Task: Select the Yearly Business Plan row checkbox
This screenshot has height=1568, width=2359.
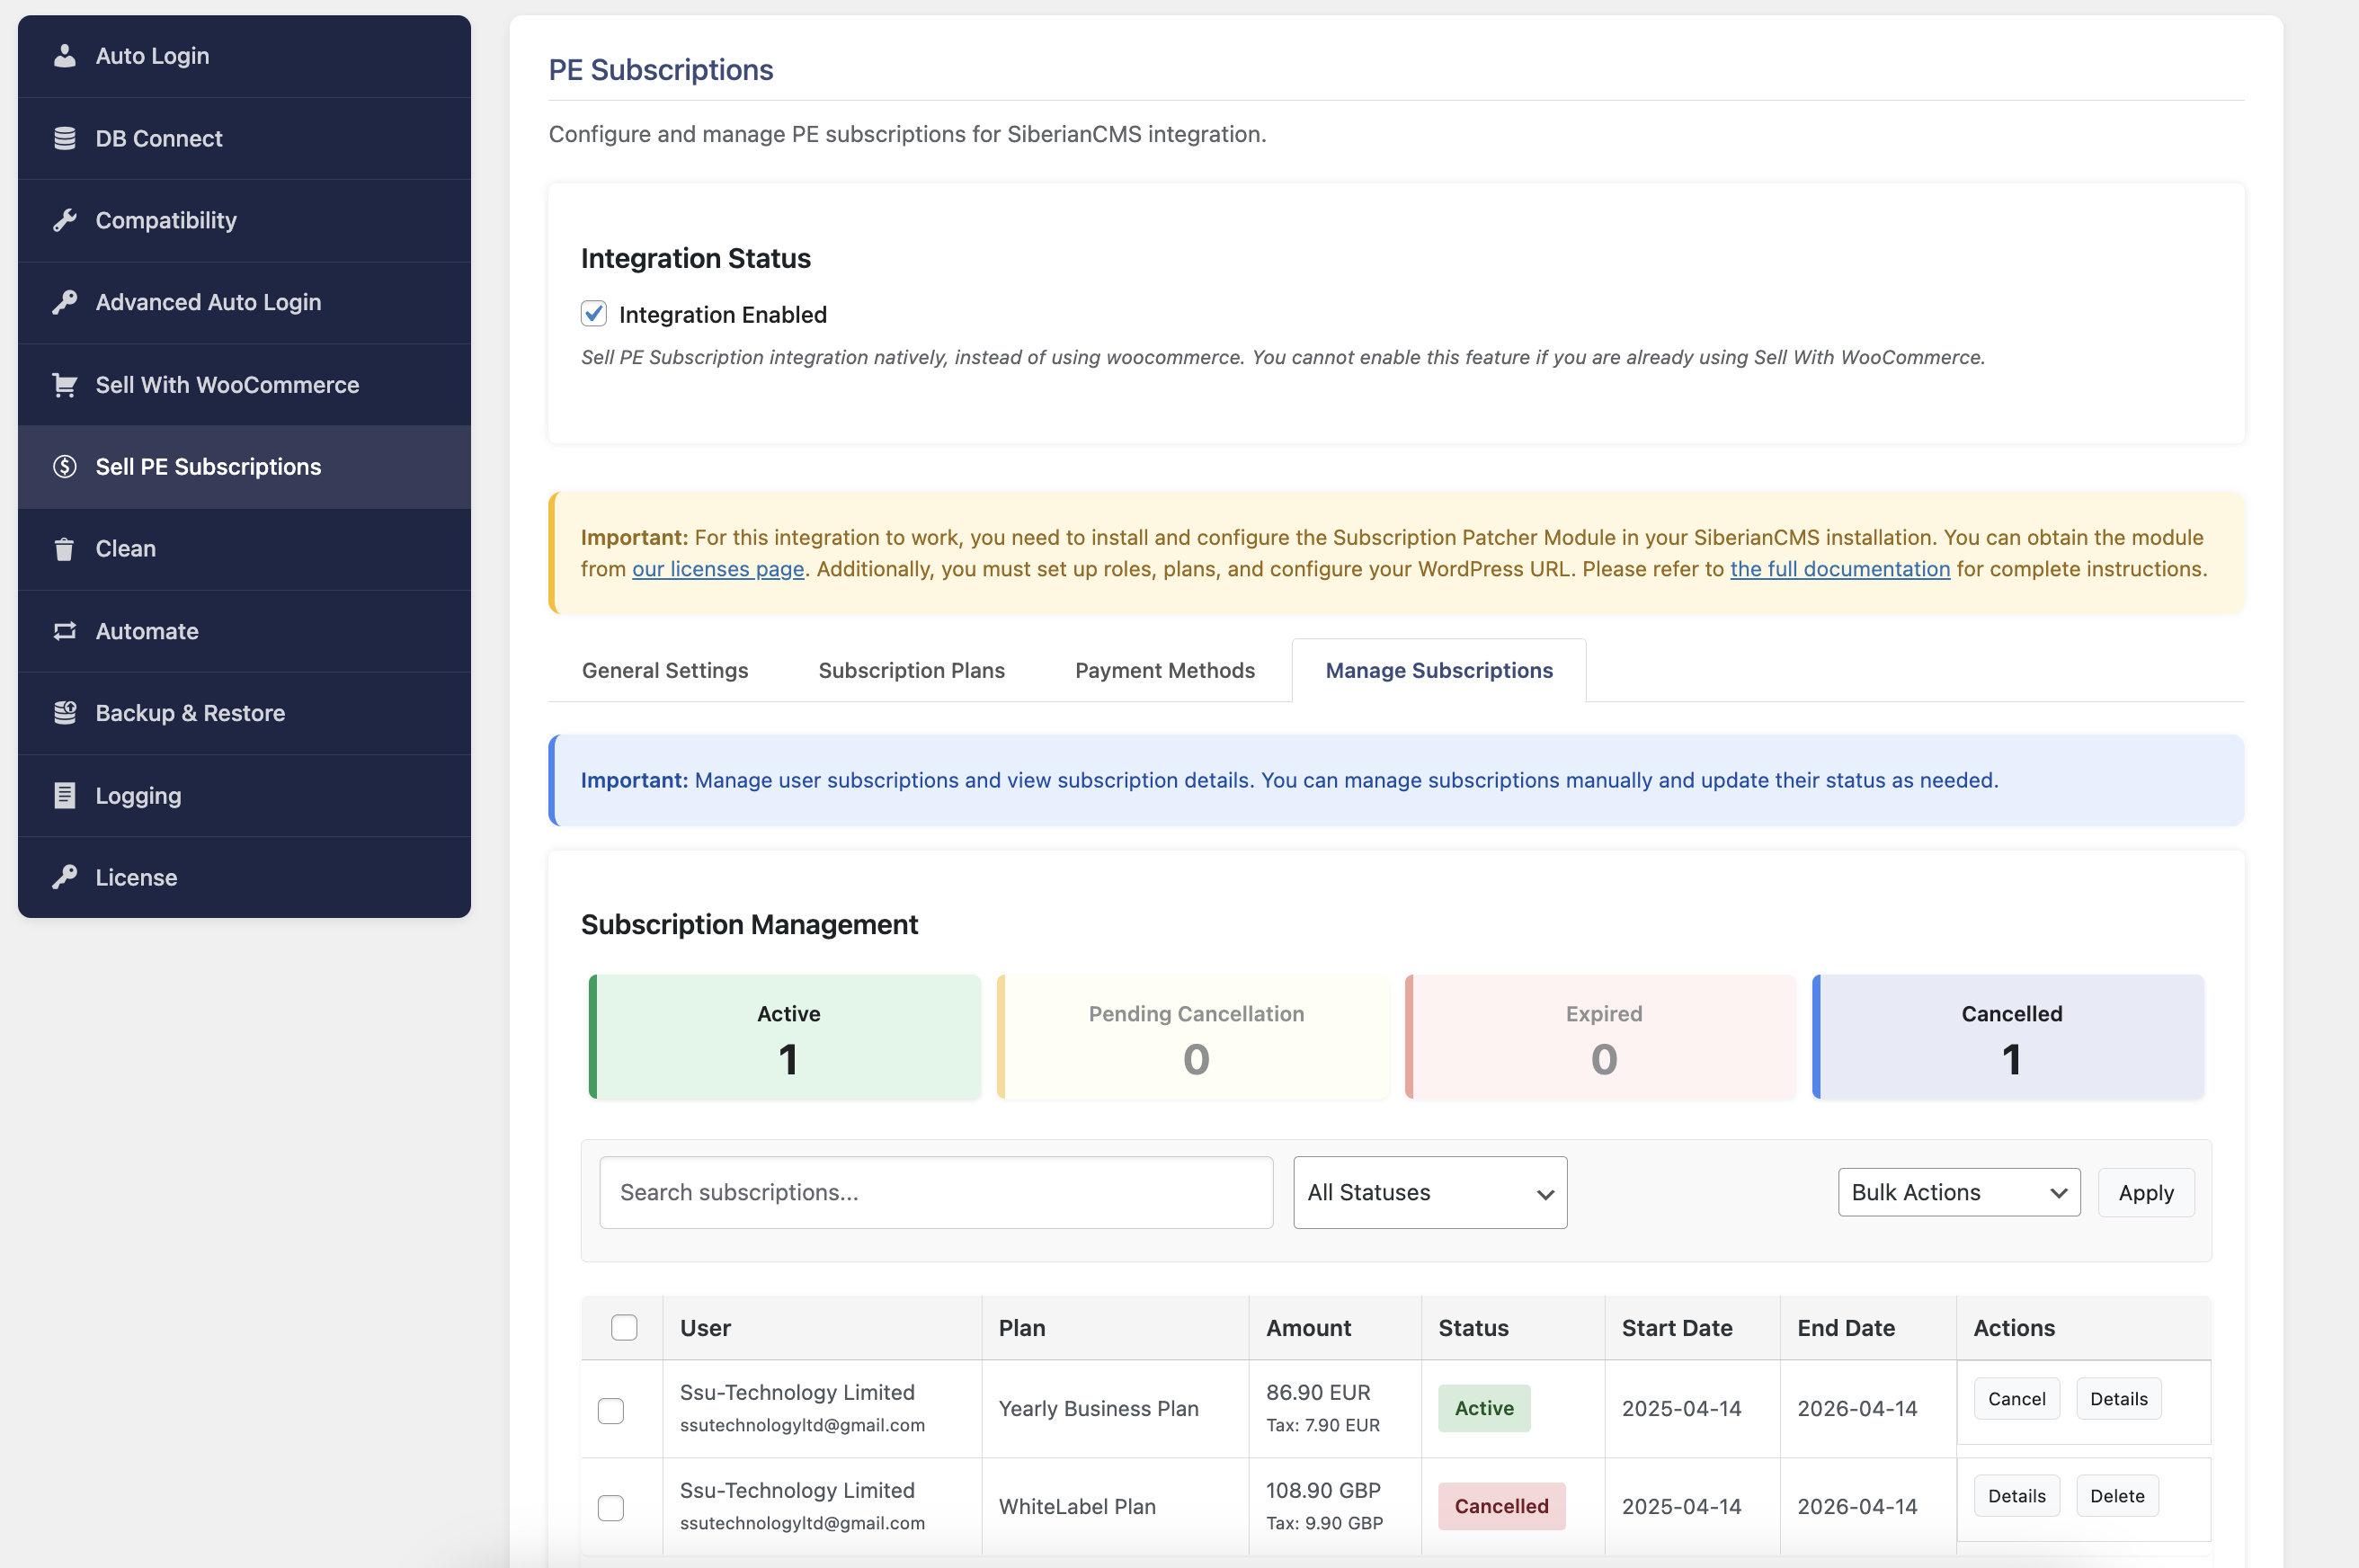Action: 610,1410
